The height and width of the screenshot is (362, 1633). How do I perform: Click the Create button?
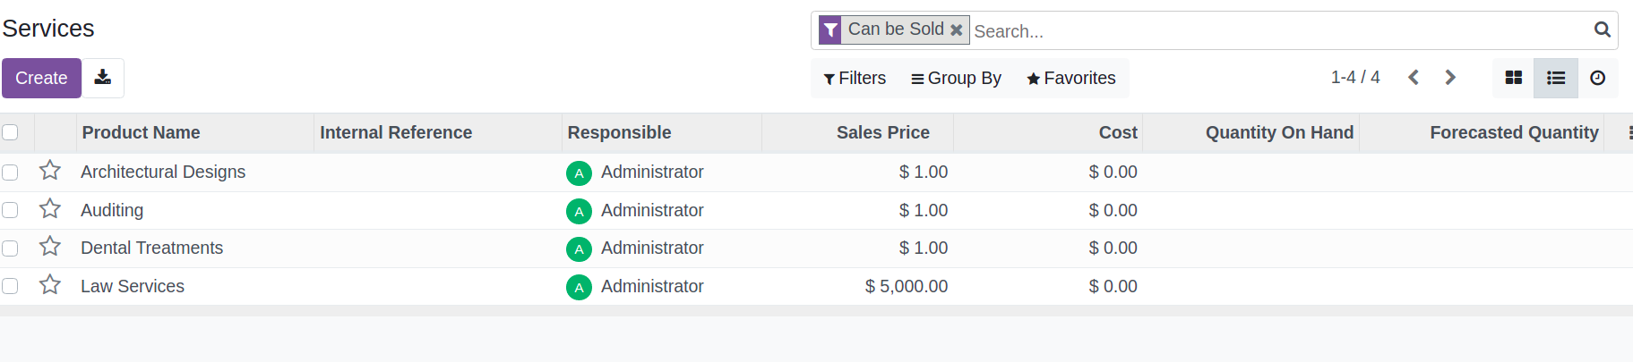coord(41,78)
